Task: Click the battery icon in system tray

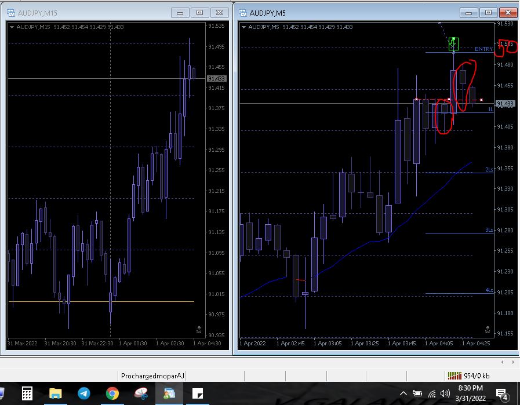Action: [x=417, y=393]
